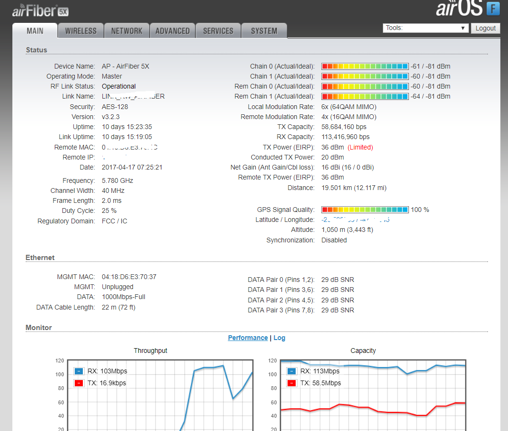Click the Rem Chain 1 signal bar

(365, 97)
